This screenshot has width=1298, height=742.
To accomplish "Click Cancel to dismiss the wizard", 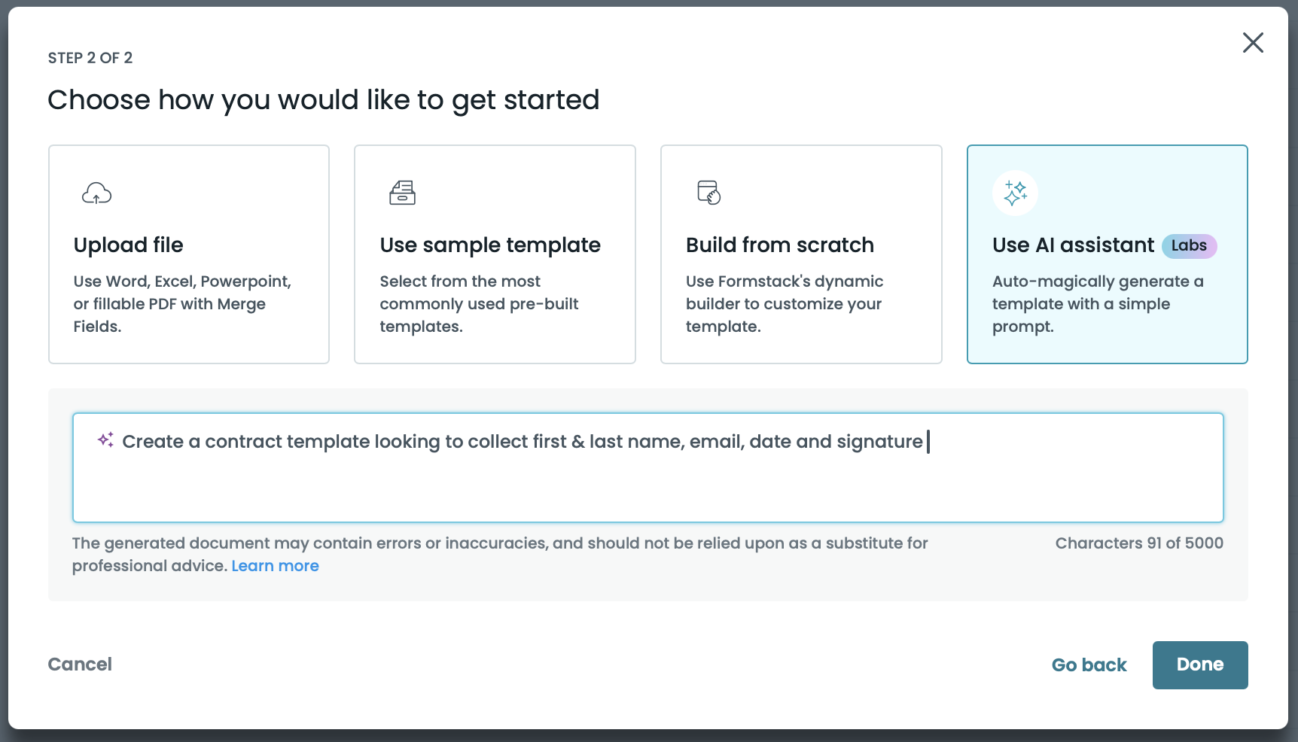I will pyautogui.click(x=80, y=664).
